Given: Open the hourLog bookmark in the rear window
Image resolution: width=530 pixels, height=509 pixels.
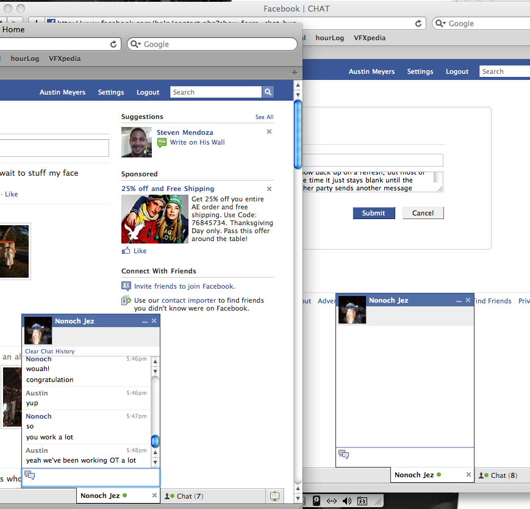Looking at the screenshot, I should (329, 38).
